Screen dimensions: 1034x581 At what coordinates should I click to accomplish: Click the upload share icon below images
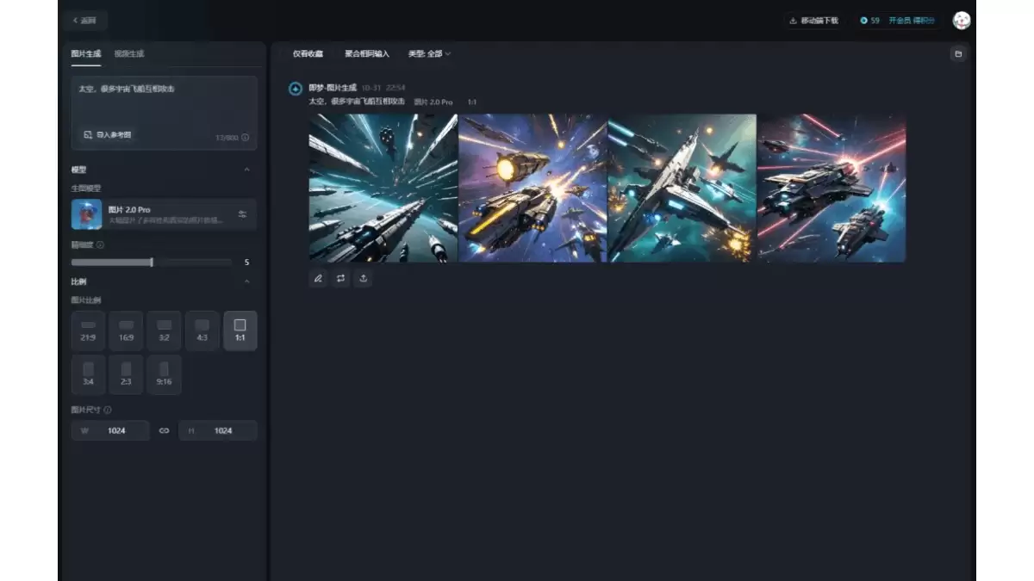pos(364,278)
